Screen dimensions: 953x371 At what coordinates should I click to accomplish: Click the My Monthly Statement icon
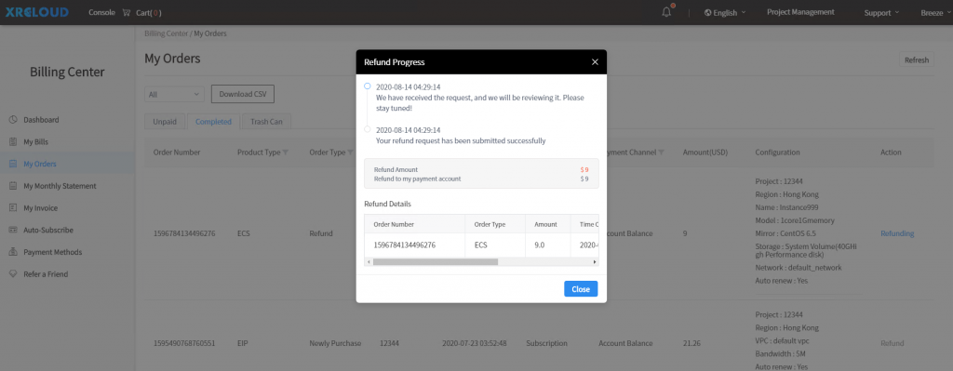tap(13, 186)
